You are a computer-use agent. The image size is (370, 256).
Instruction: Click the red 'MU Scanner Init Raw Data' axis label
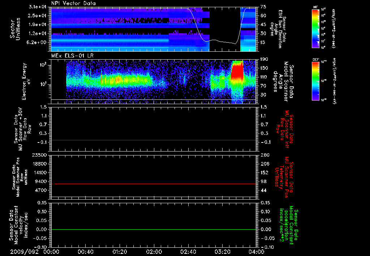tap(284, 129)
